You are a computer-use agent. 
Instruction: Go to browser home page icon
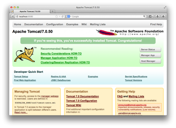coord(163,16)
